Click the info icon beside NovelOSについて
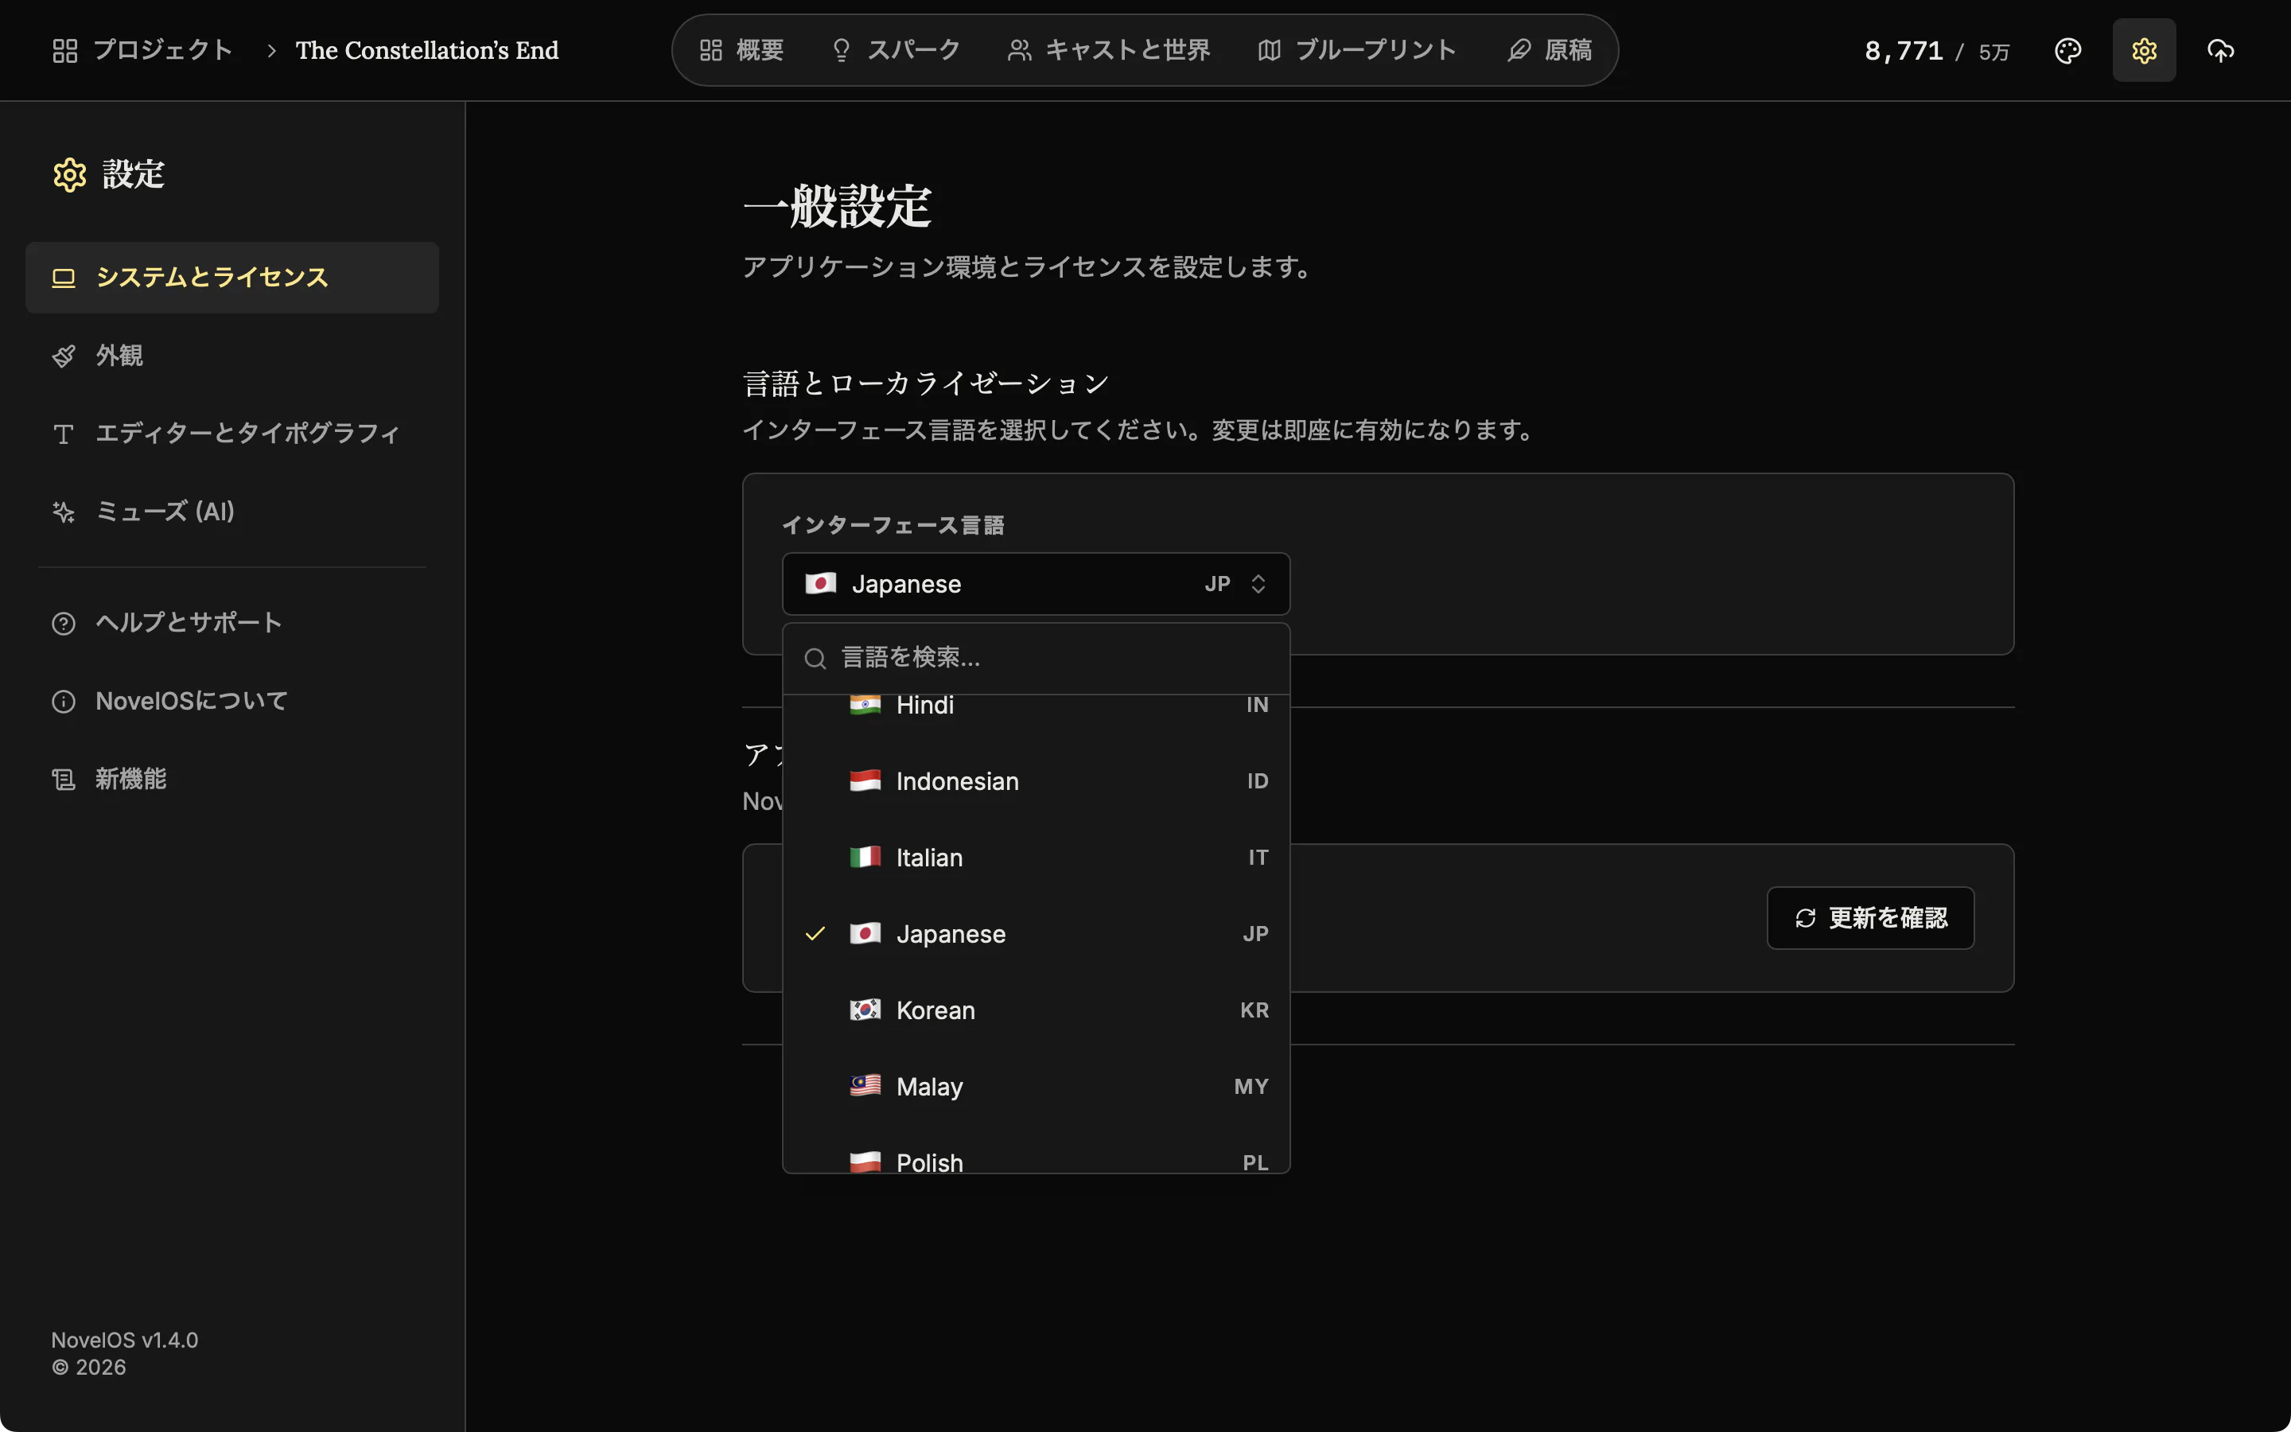Screen dimensions: 2291x1432 [64, 702]
